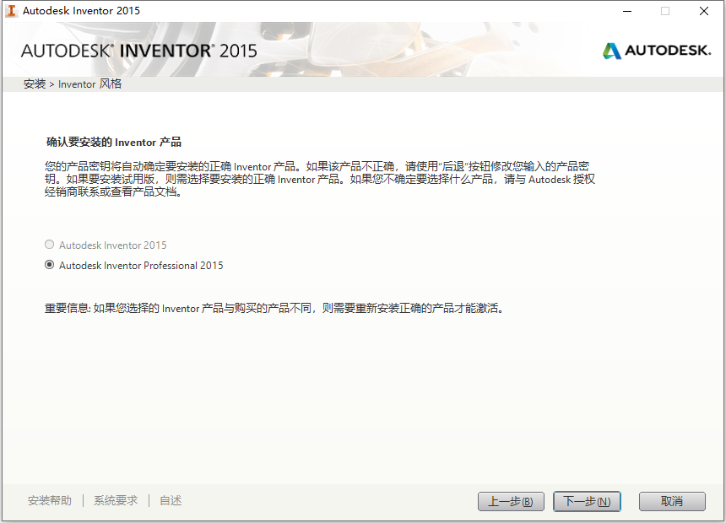Open the 自述 readme link

click(x=171, y=501)
